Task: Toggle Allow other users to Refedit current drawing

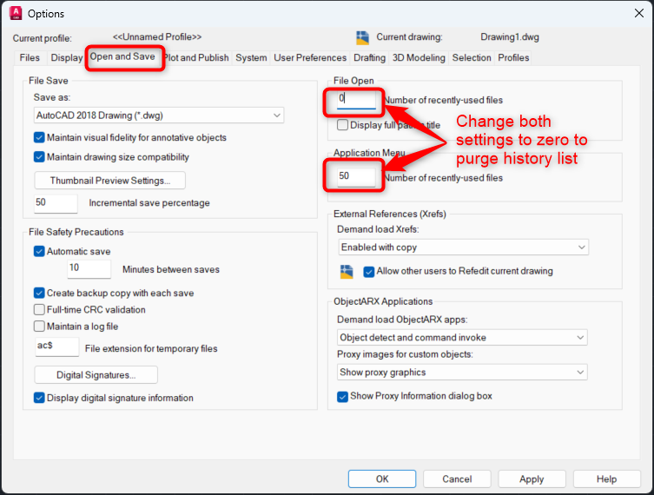Action: tap(369, 272)
